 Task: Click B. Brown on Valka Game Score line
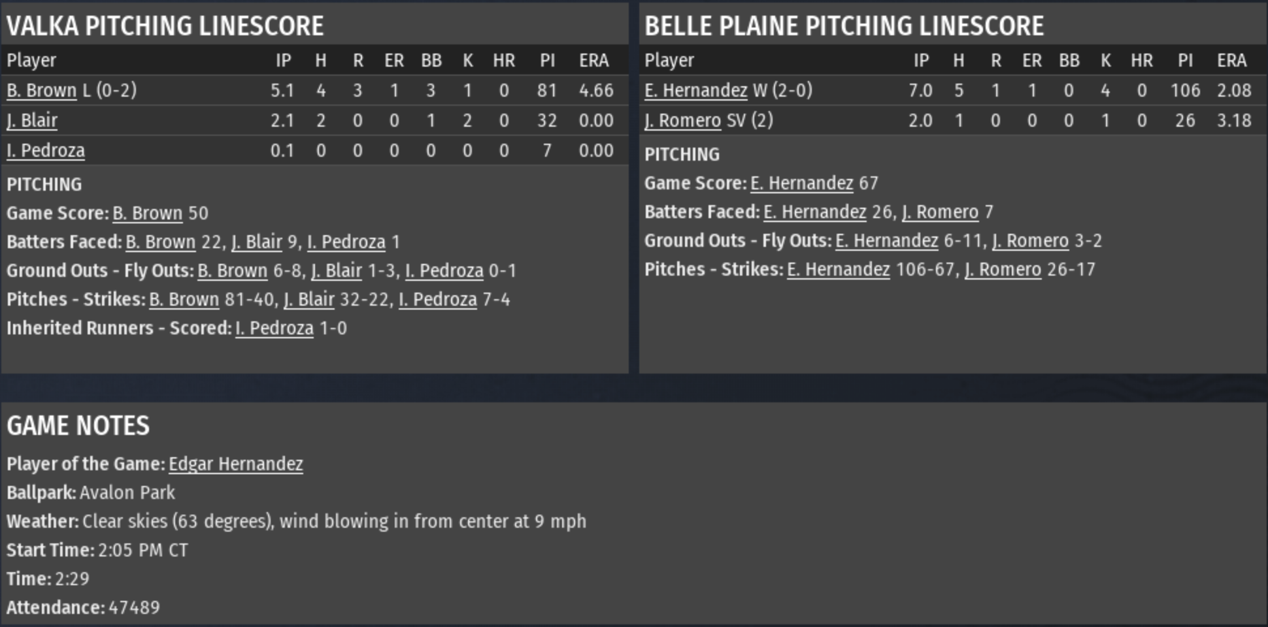147,213
